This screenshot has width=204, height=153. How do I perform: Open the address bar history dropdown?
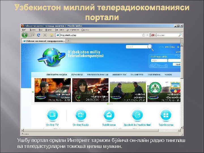[147, 35]
